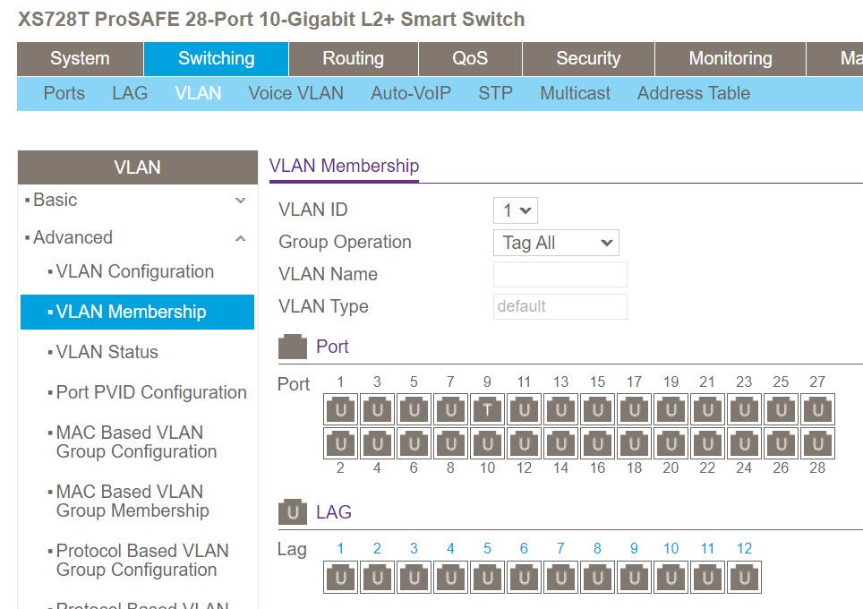Toggle membership of port 19 icon

pos(671,409)
